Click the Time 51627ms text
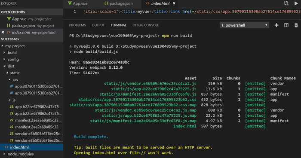 click(84, 73)
